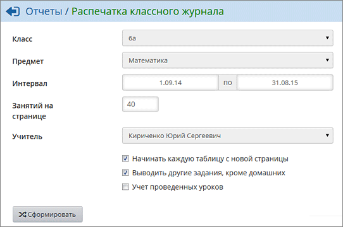Uncheck Выводить другие задания, кроме домашних

point(125,173)
